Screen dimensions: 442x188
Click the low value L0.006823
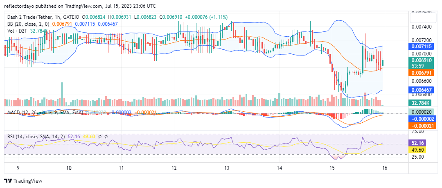tap(145, 17)
